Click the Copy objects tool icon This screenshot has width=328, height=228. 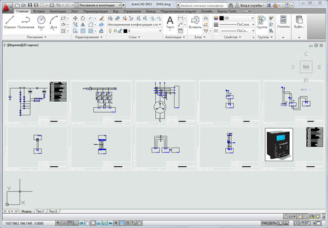75,25
